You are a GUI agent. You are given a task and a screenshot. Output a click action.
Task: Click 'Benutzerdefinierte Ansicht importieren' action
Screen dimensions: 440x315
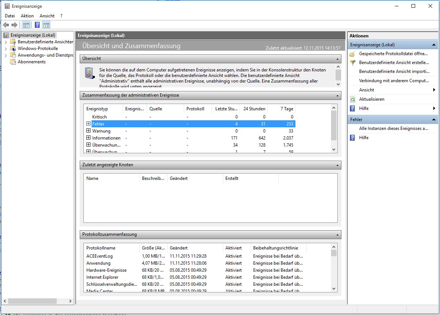coord(394,71)
